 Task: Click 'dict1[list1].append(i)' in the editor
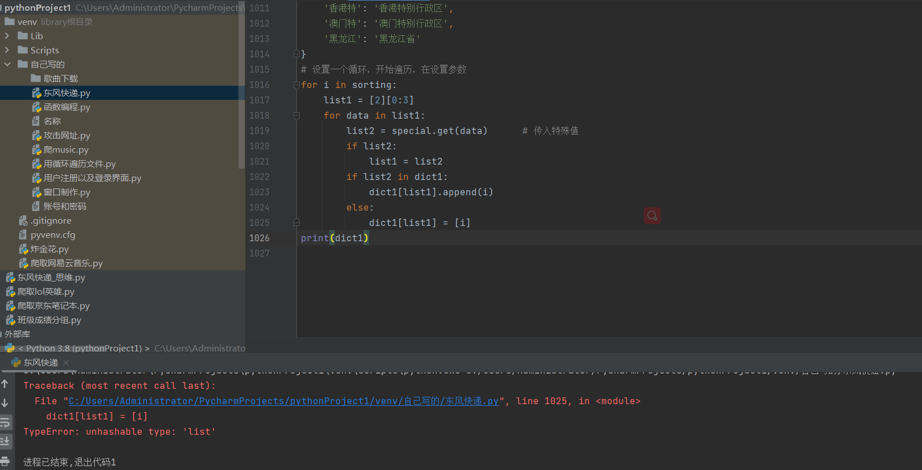tap(431, 192)
